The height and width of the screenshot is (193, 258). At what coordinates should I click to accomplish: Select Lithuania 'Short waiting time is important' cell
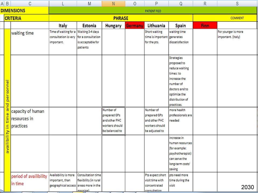(x=156, y=42)
